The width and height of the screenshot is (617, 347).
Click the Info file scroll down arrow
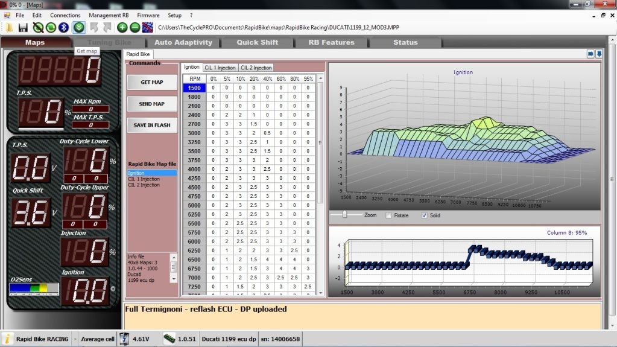pos(174,278)
